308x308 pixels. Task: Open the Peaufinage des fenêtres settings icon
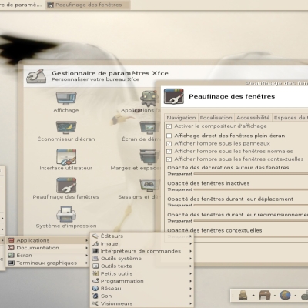coord(66,186)
